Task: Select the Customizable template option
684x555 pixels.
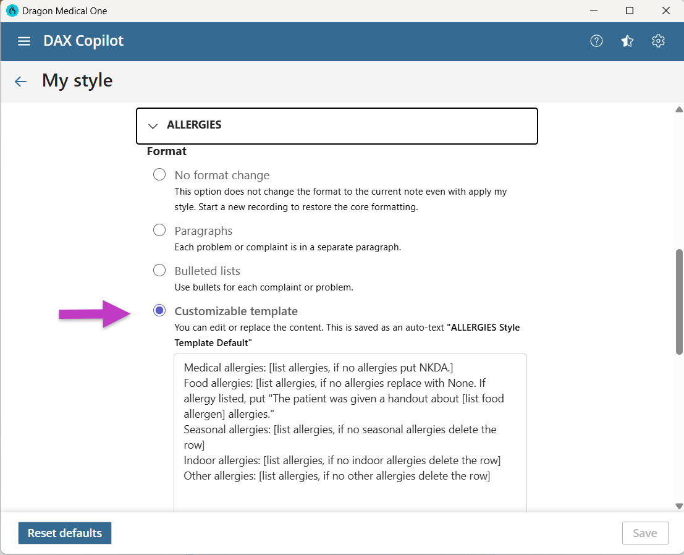Action: click(x=159, y=310)
